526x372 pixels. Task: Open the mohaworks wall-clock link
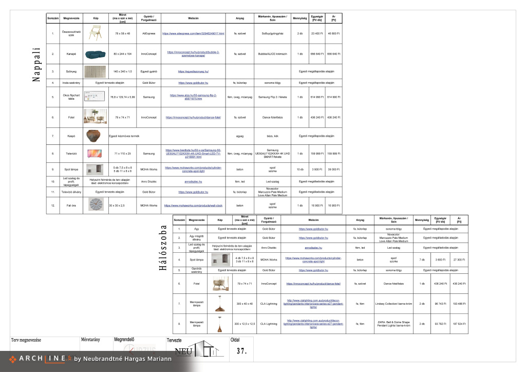coord(193,206)
